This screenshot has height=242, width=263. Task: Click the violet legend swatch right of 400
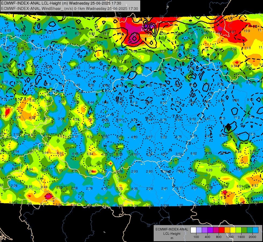tap(210, 230)
